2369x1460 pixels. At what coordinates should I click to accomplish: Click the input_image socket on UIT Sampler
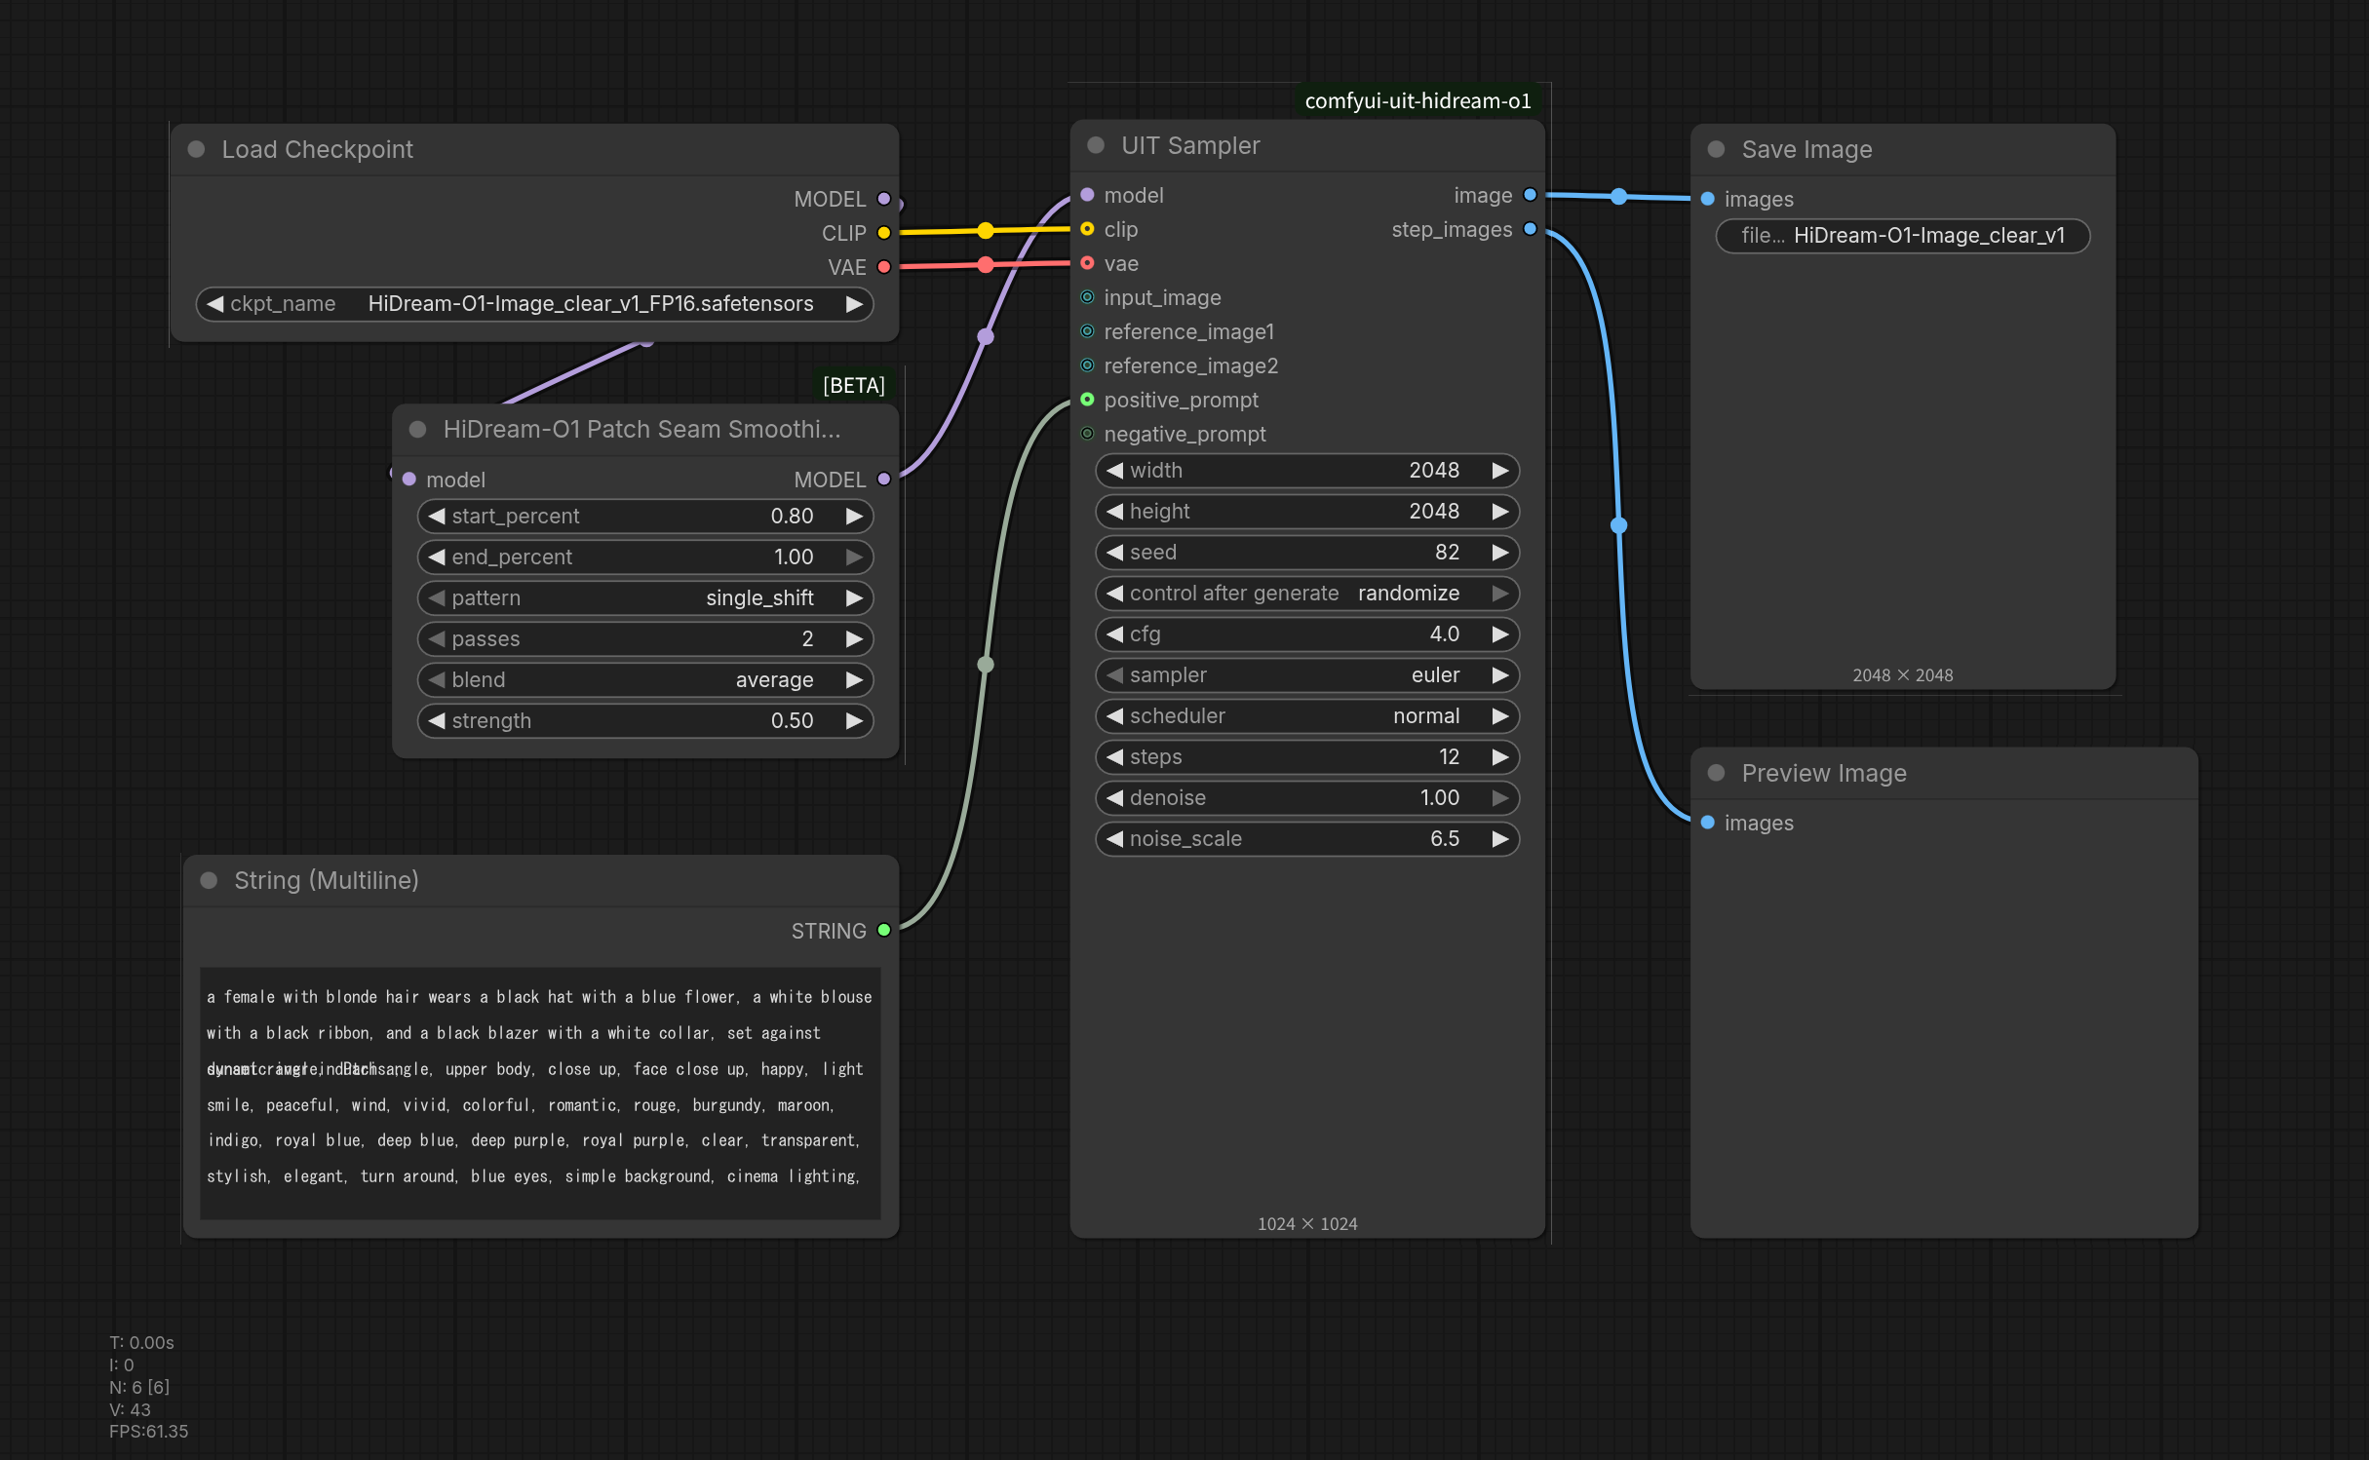click(1087, 297)
